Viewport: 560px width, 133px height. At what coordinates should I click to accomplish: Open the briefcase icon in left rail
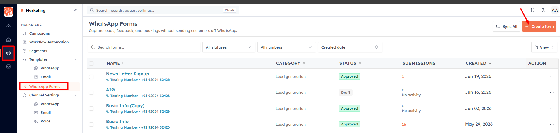(x=8, y=40)
